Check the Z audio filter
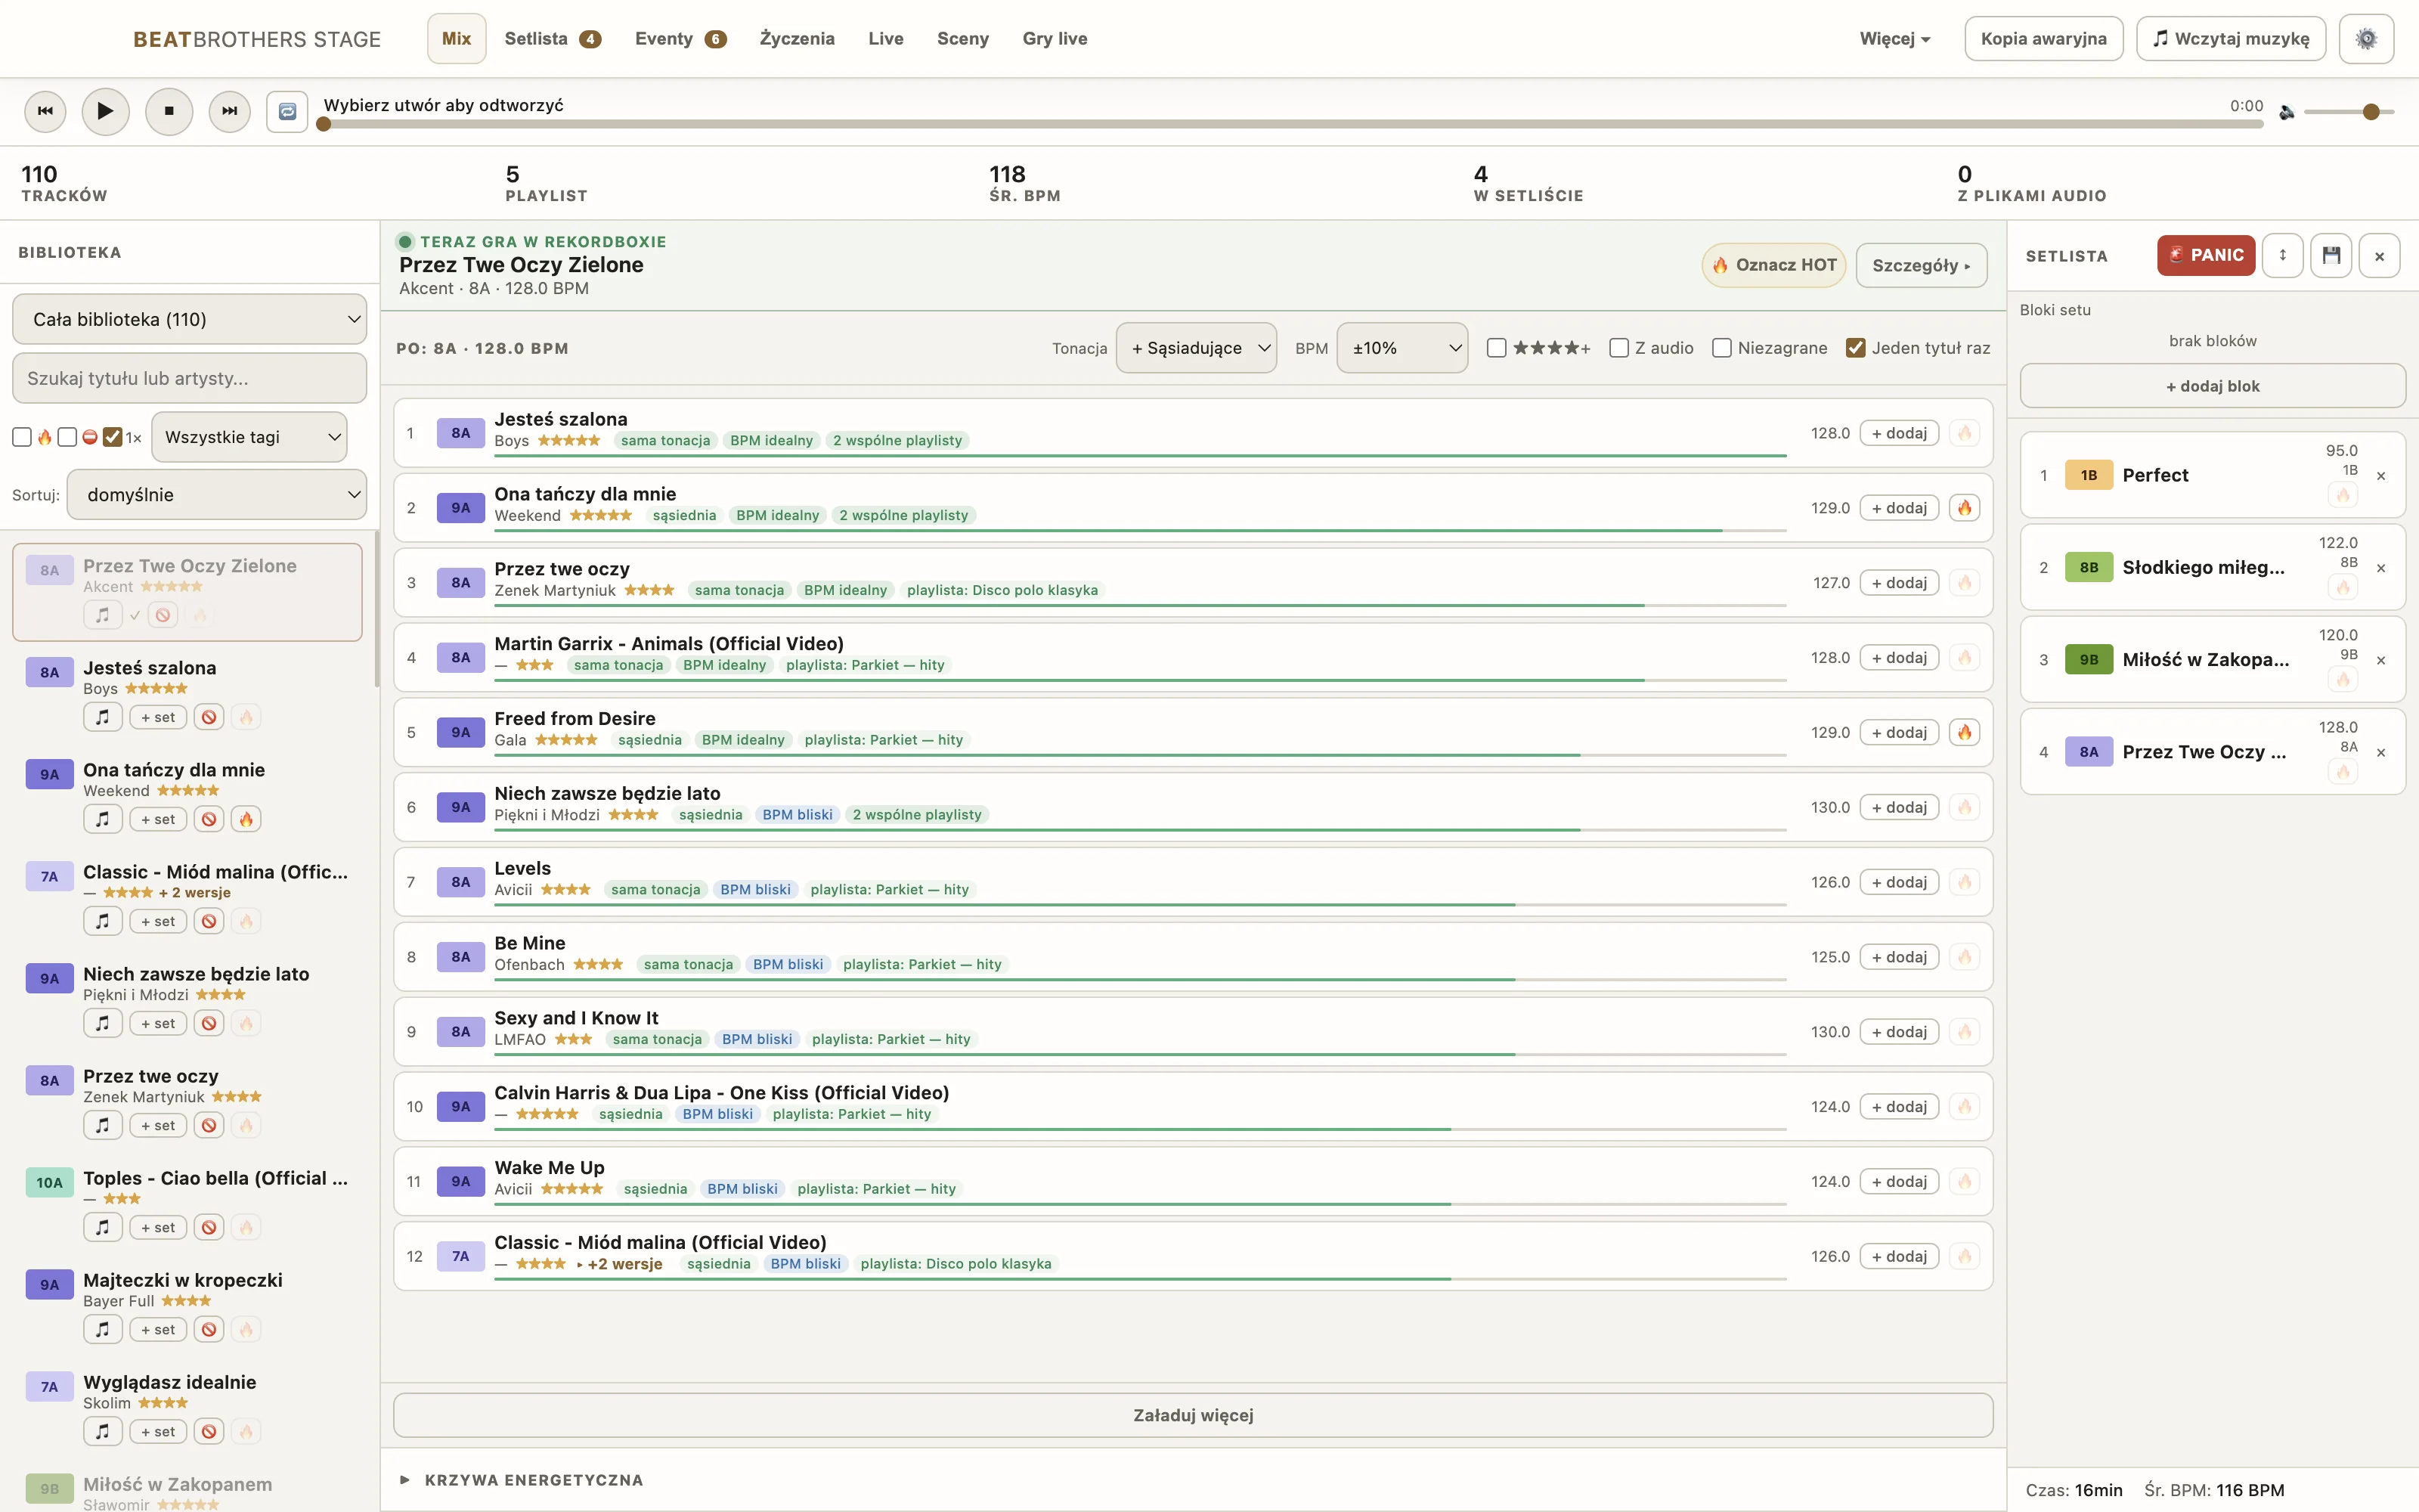Viewport: 2419px width, 1512px height. point(1619,348)
